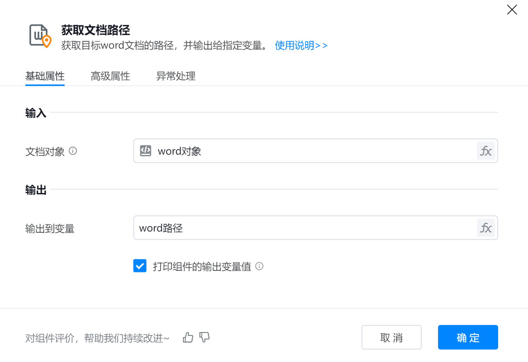Click the Word document path icon
Screen dimensions: 528x362
pos(40,36)
